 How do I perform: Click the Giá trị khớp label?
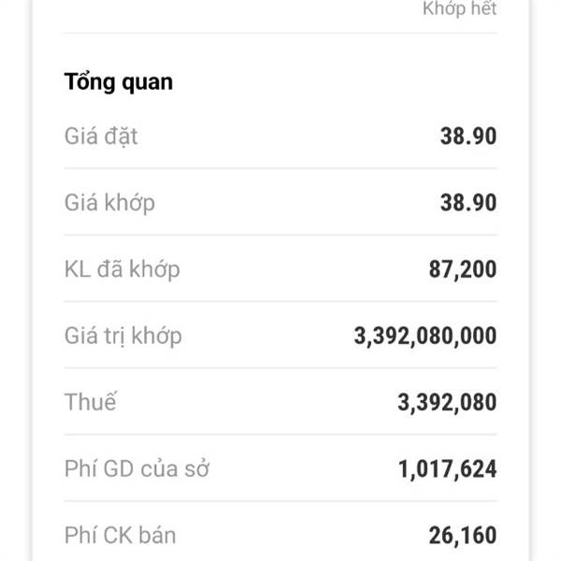click(123, 336)
